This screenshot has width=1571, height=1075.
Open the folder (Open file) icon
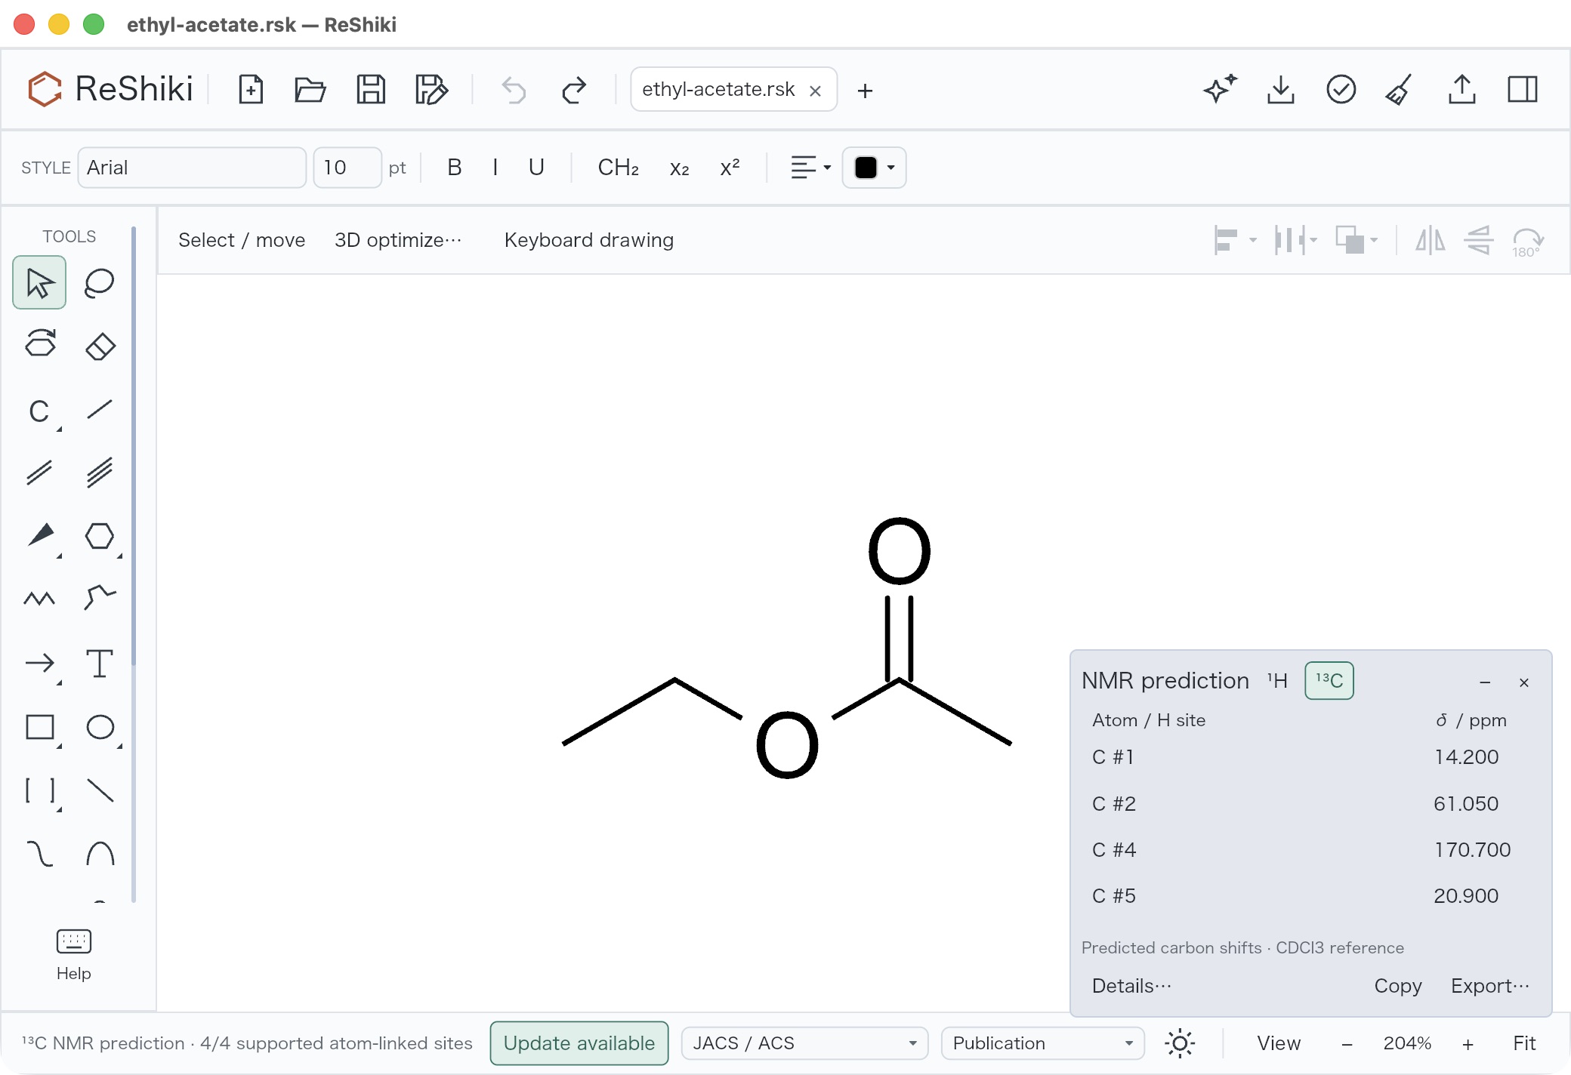tap(310, 90)
